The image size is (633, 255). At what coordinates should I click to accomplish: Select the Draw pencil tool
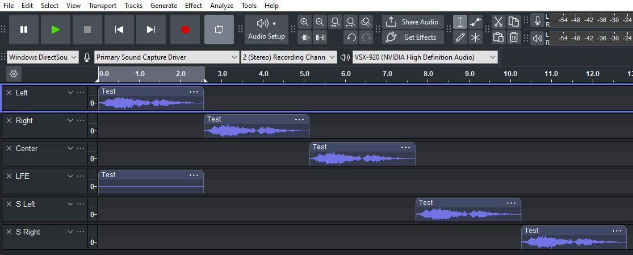coord(460,37)
